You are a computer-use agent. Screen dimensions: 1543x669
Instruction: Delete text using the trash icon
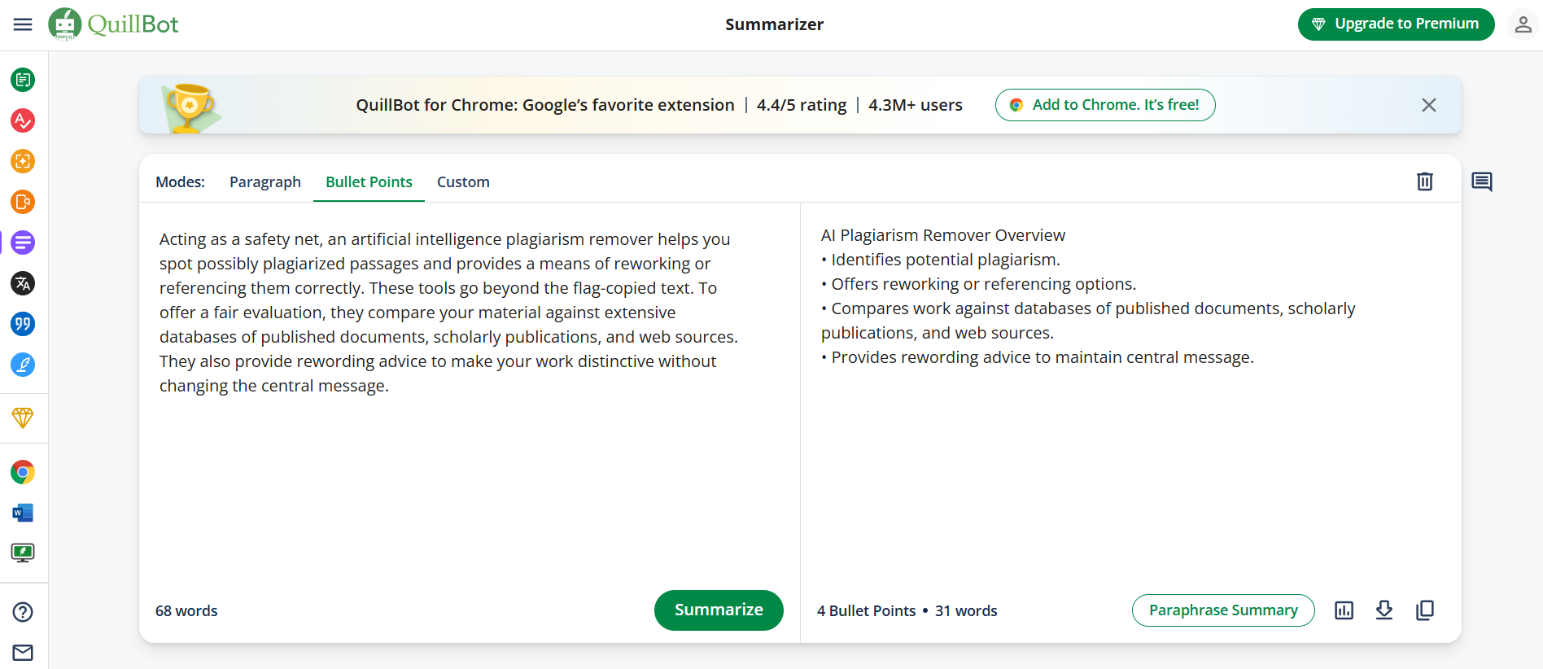coord(1424,181)
